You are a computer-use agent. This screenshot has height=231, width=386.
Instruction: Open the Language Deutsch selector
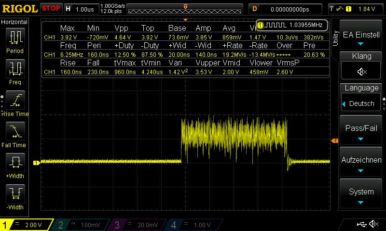(x=361, y=103)
